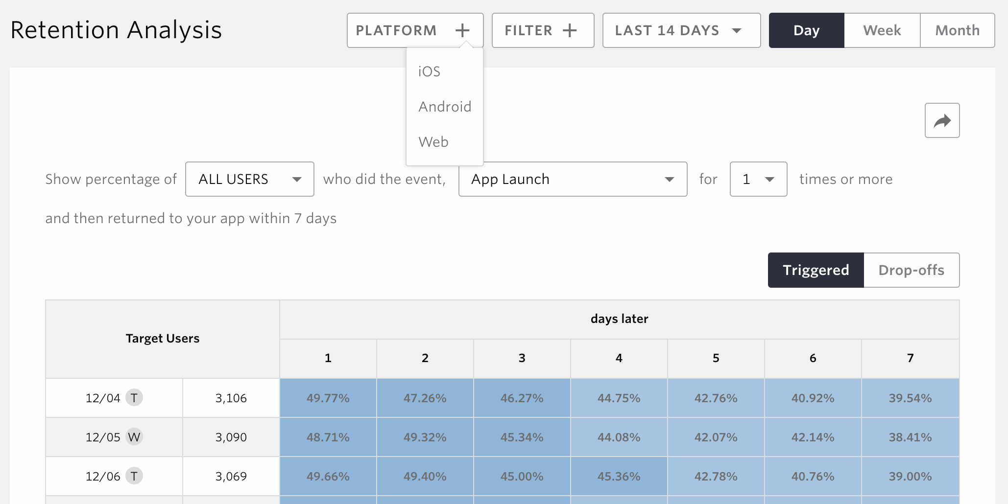Choose Android from the platform menu
This screenshot has height=504, width=1008.
click(x=444, y=107)
